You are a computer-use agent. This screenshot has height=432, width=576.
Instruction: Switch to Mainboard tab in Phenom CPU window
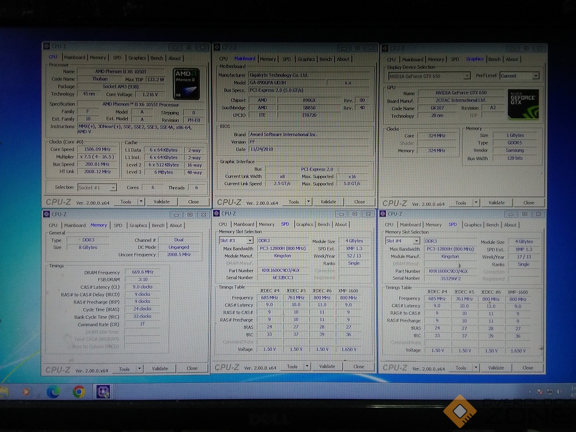pos(74,58)
